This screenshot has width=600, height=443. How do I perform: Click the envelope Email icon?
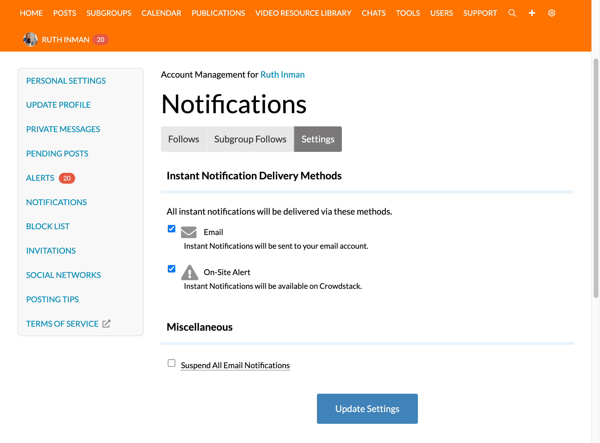[189, 232]
